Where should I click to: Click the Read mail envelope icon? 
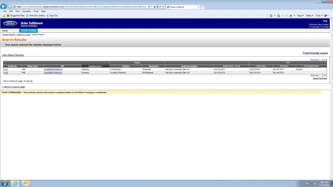(286, 16)
